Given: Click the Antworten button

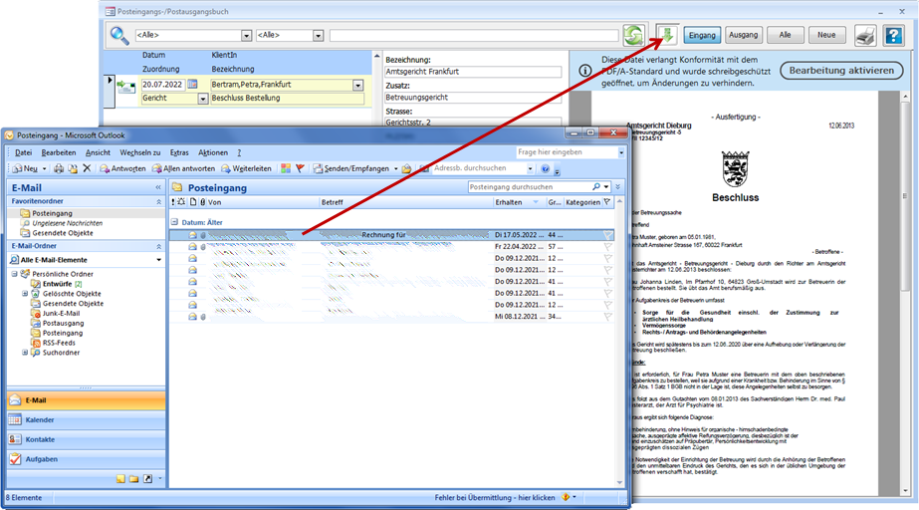Looking at the screenshot, I should 122,168.
